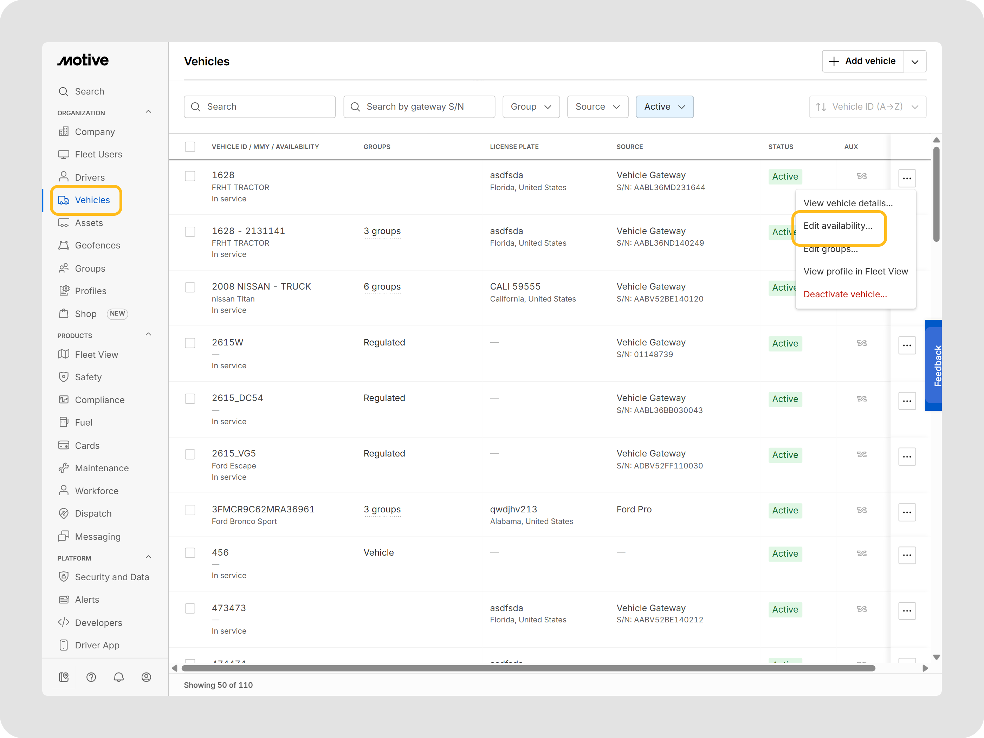The height and width of the screenshot is (738, 984).
Task: Select checkbox for 2008 NISSAN - TRUCK
Action: coord(190,287)
